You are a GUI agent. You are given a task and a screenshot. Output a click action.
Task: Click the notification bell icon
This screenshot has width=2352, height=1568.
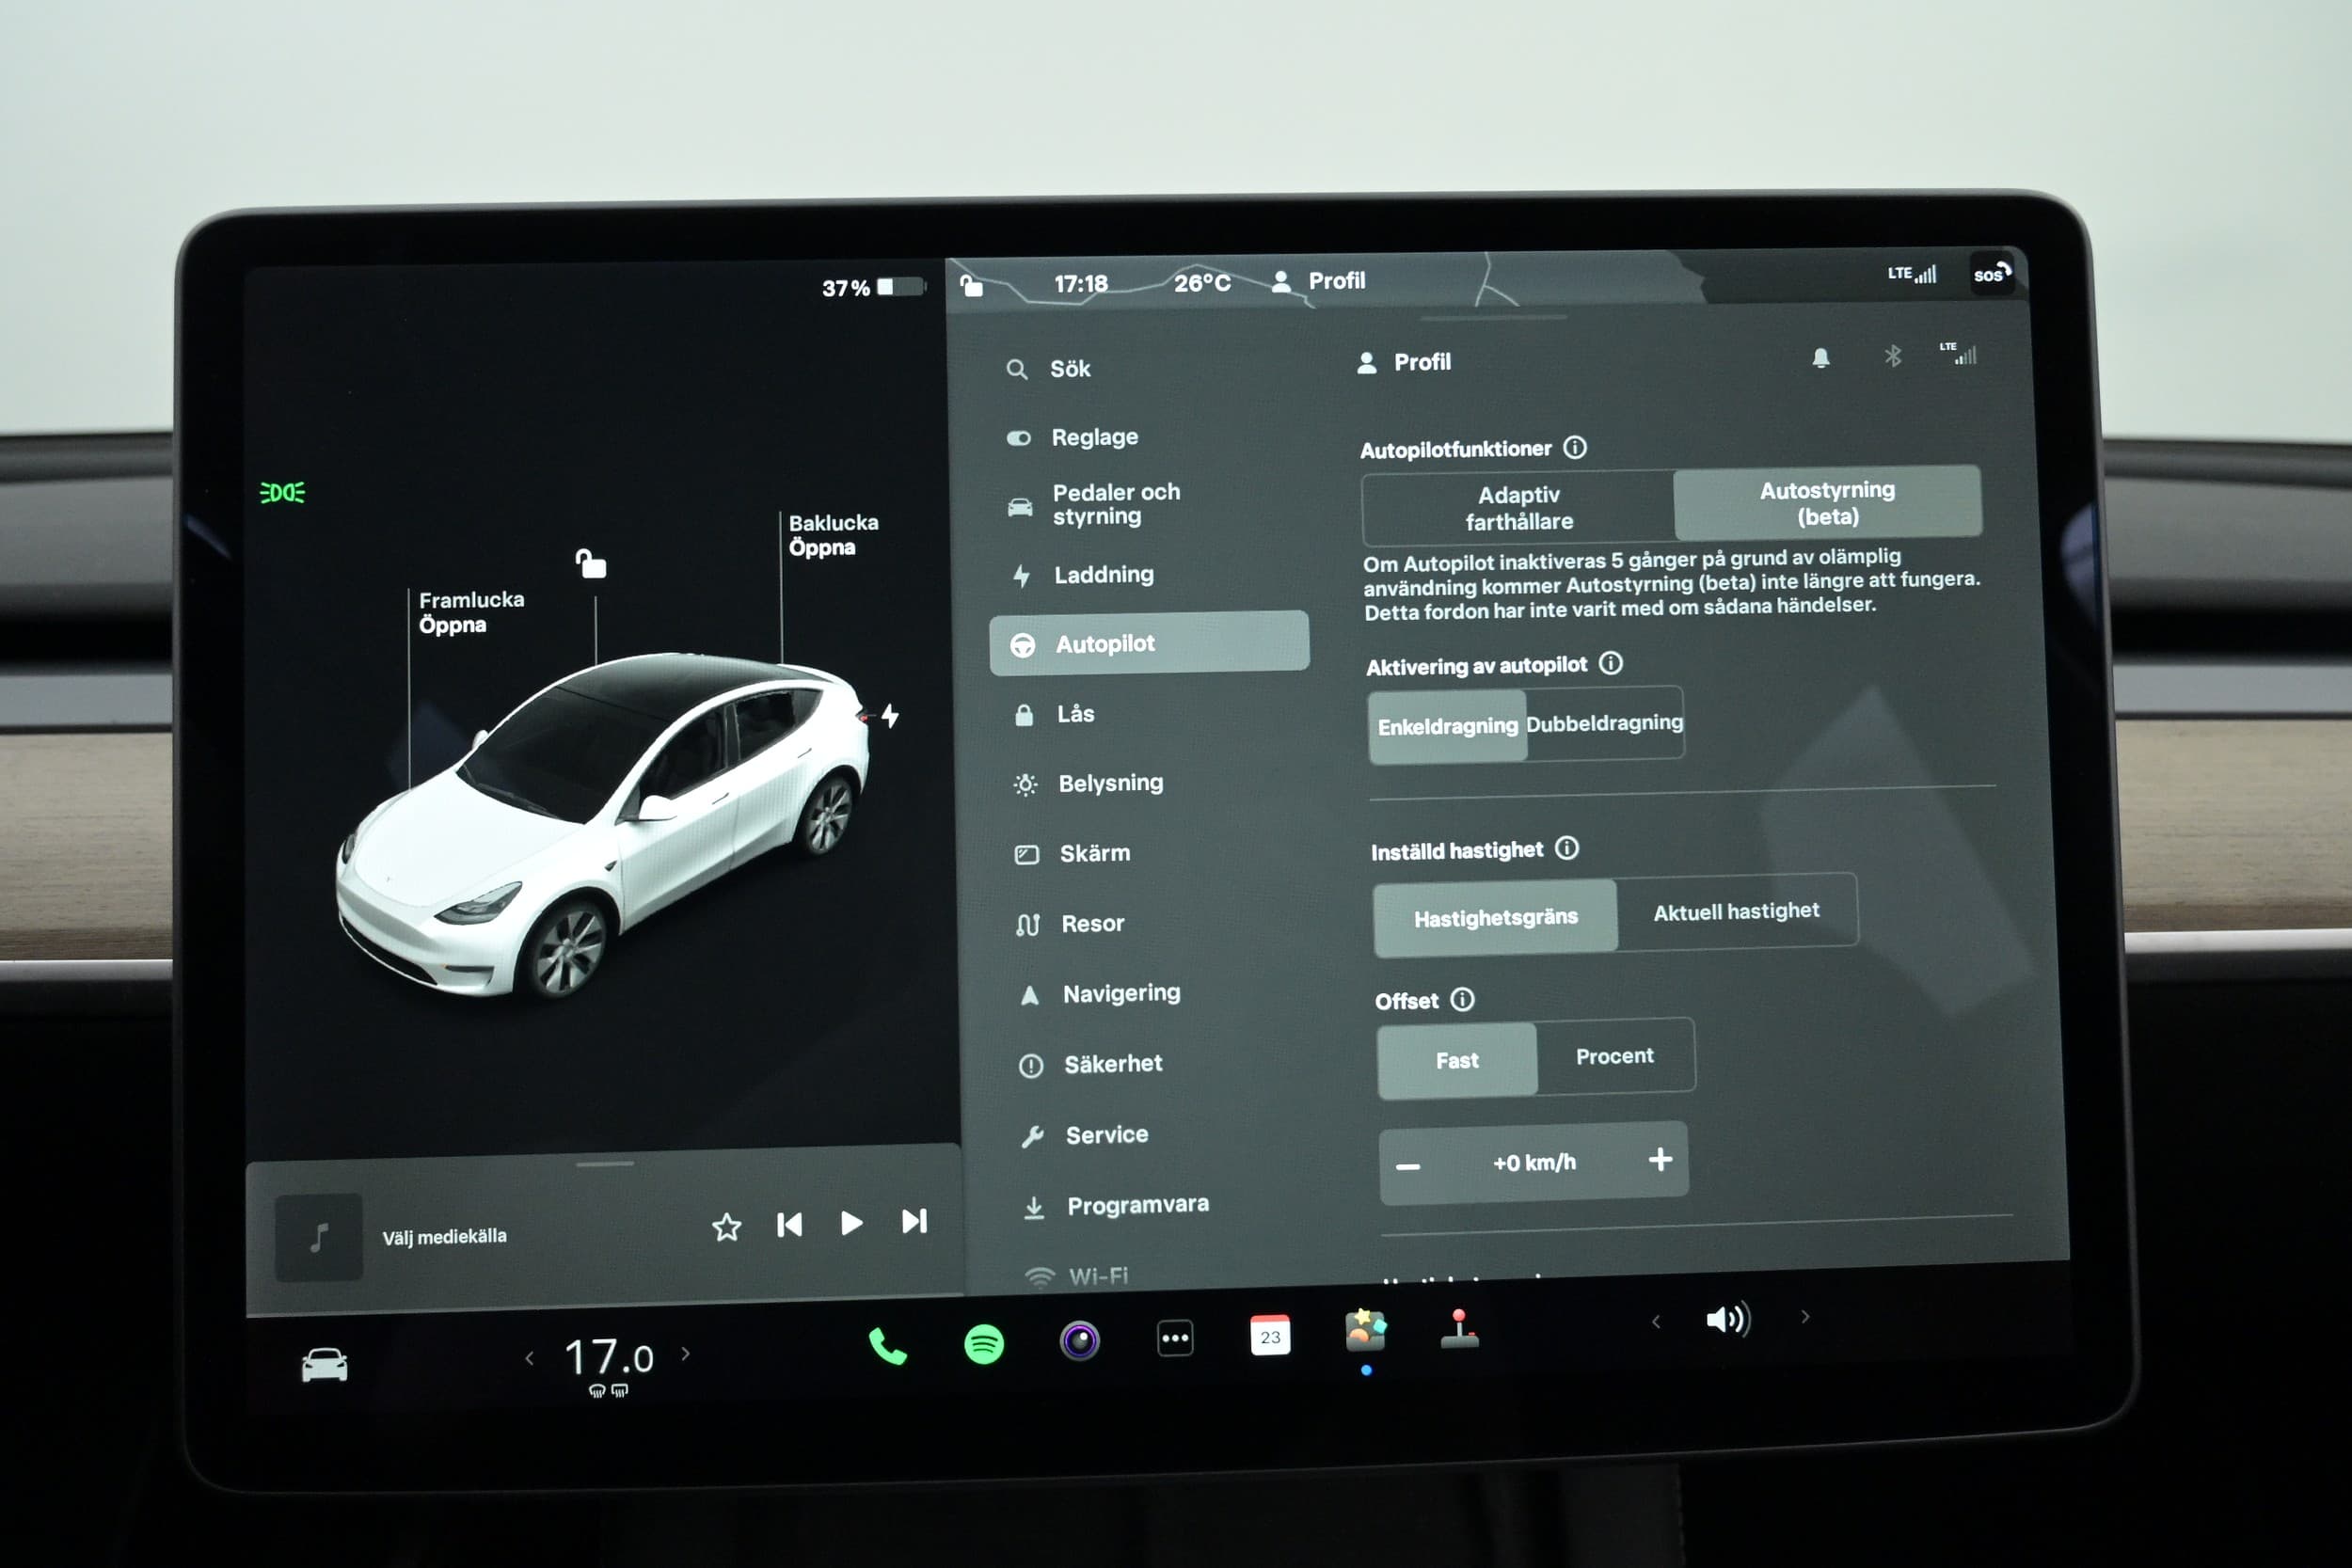[1820, 358]
